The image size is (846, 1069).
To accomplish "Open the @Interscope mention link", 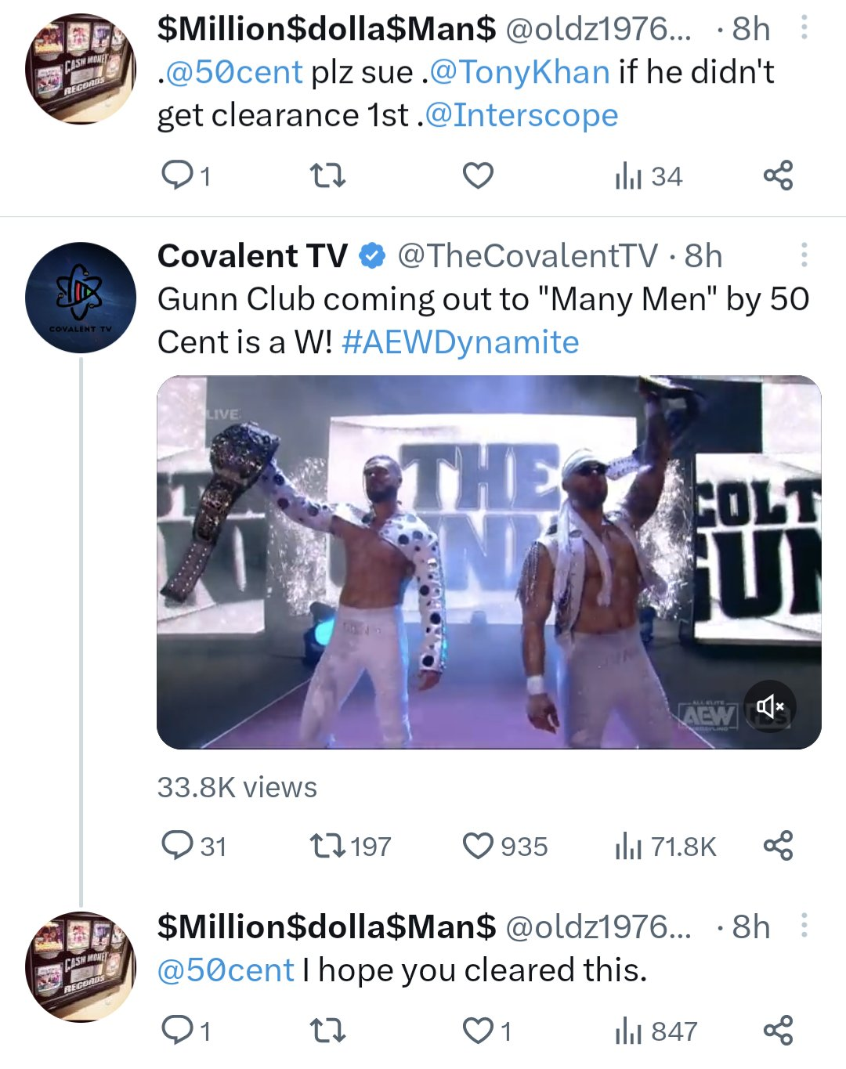I will tap(535, 115).
